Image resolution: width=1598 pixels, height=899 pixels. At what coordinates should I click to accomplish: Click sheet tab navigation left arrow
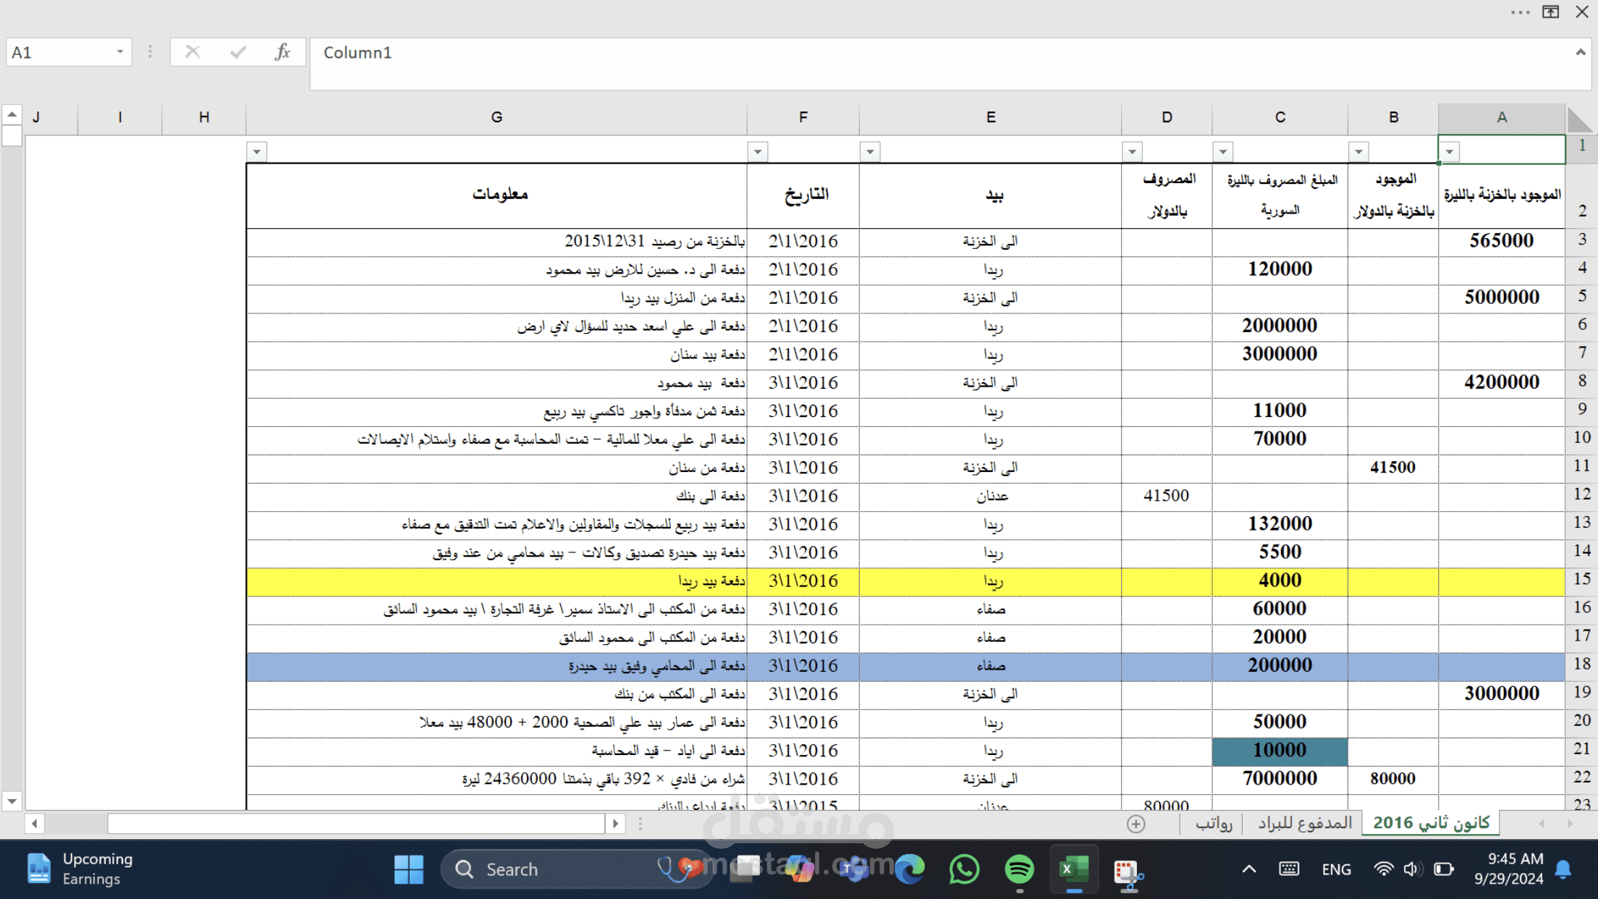click(x=1542, y=824)
